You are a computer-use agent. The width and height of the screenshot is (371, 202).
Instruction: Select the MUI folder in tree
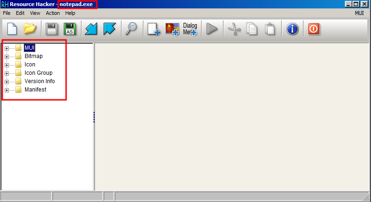pyautogui.click(x=30, y=48)
